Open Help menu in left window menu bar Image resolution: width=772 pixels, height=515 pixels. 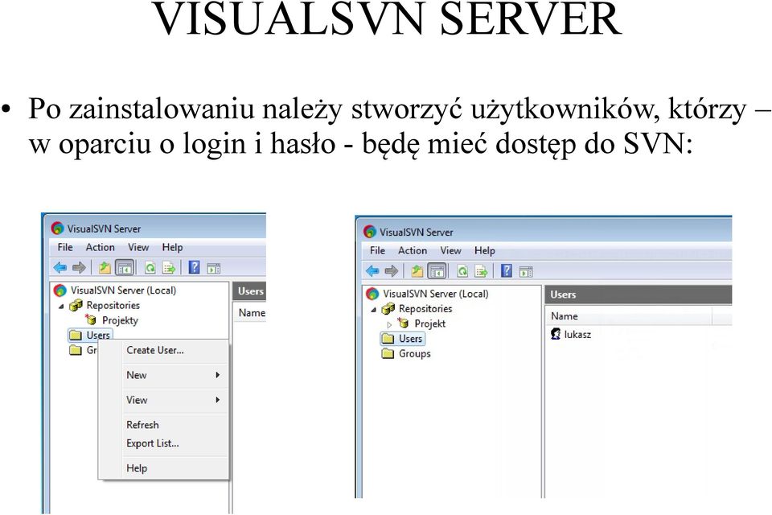coord(172,247)
